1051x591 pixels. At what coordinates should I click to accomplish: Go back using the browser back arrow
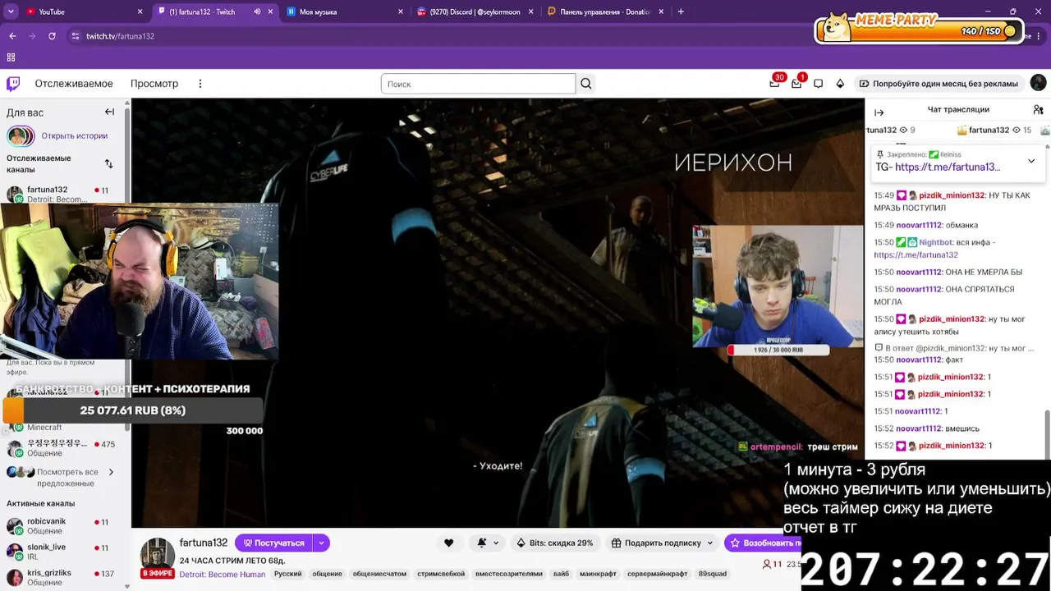coord(12,36)
